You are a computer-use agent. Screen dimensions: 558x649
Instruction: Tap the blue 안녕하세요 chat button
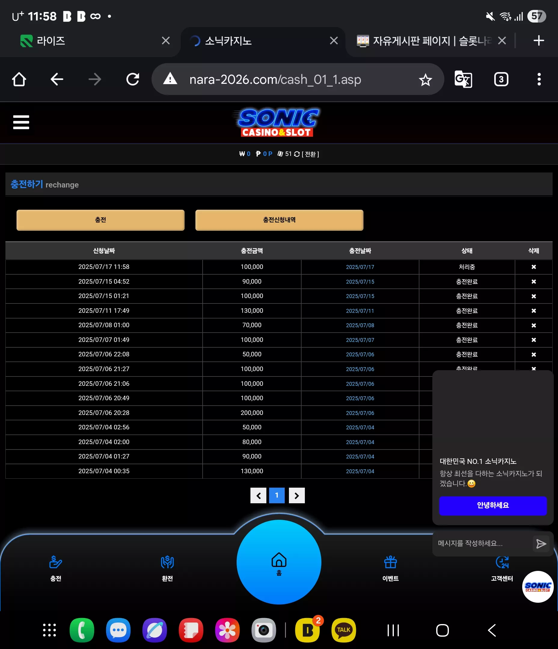point(493,506)
